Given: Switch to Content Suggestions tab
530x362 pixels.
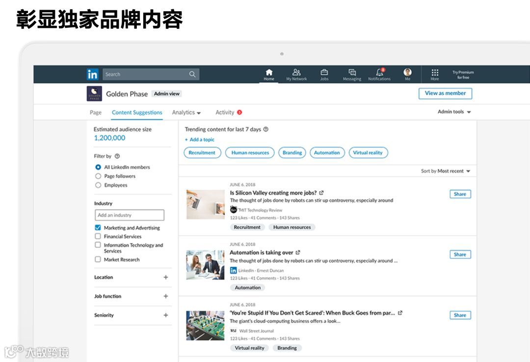Looking at the screenshot, I should [x=137, y=112].
